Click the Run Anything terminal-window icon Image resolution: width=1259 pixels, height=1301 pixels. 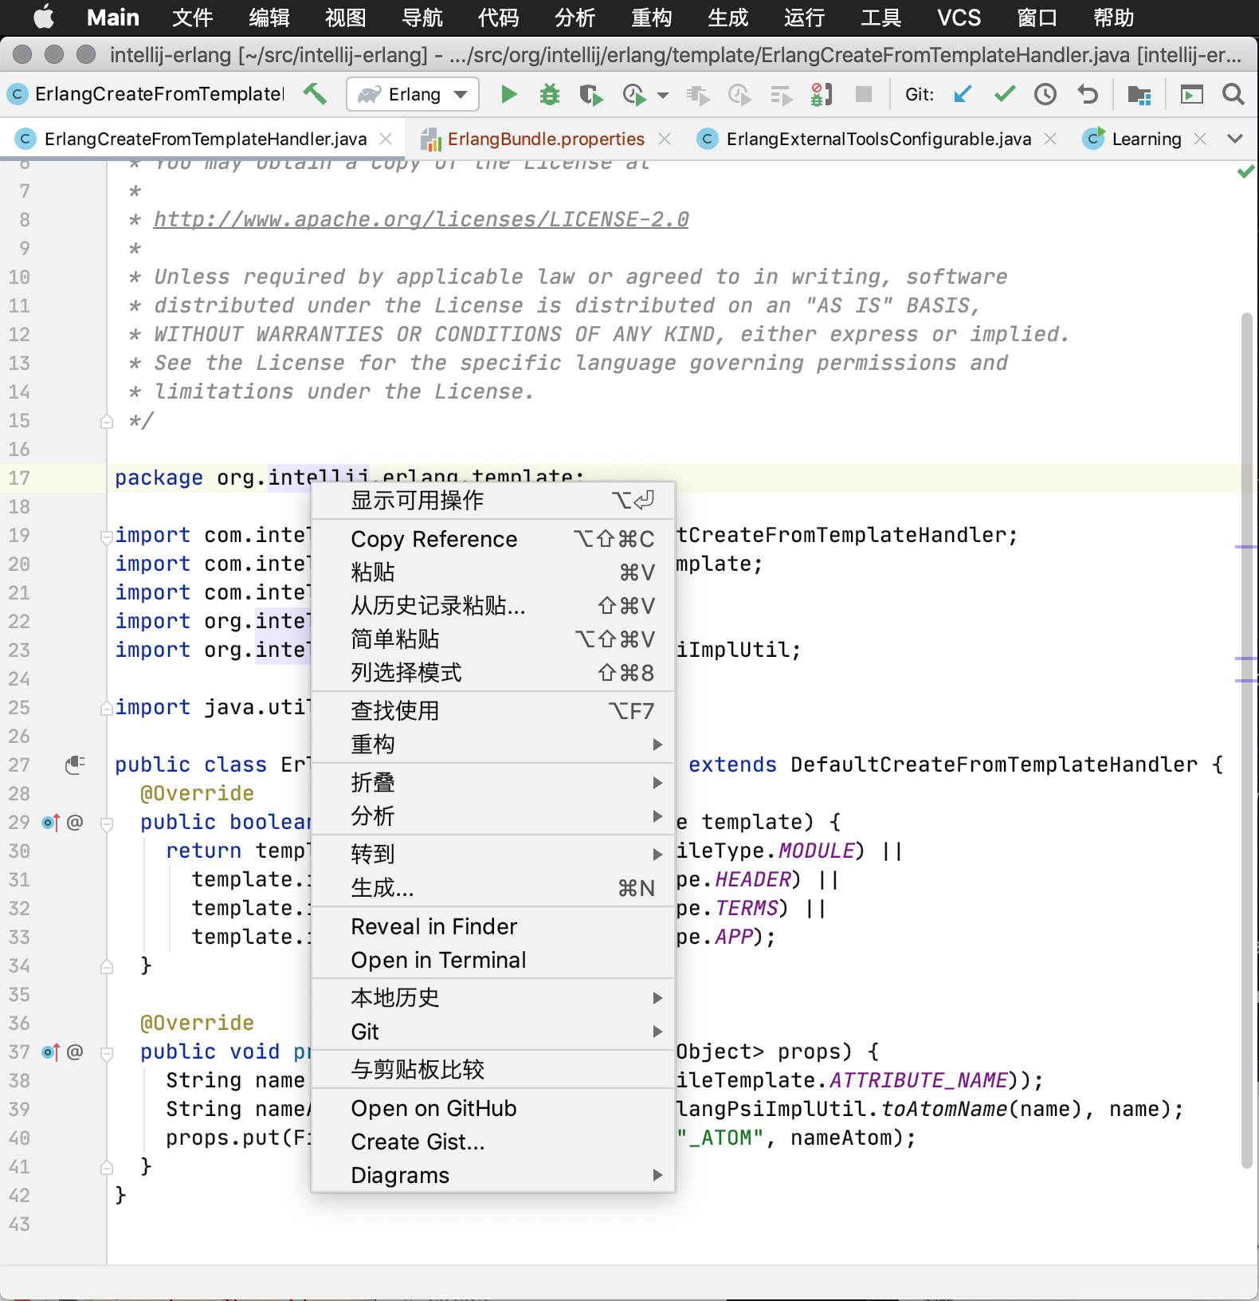[x=1191, y=95]
